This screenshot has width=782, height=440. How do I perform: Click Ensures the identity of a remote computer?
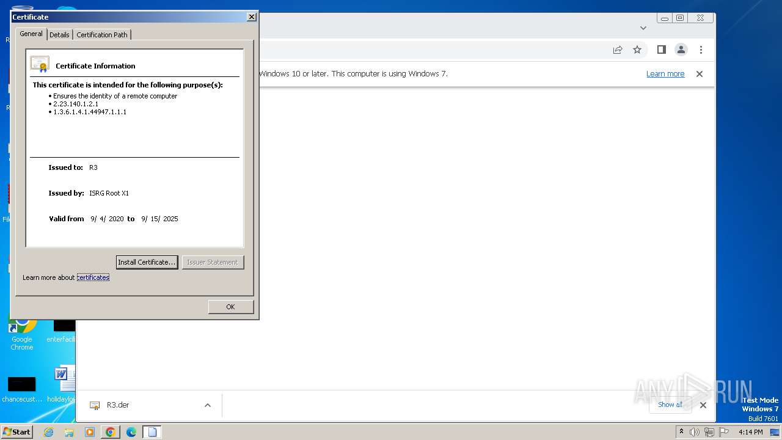[115, 96]
